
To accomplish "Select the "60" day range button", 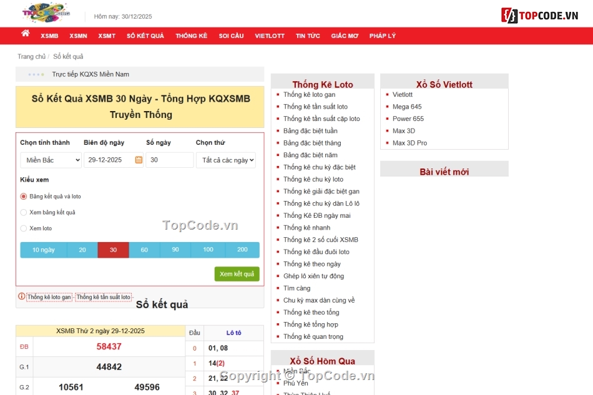I will tap(145, 250).
